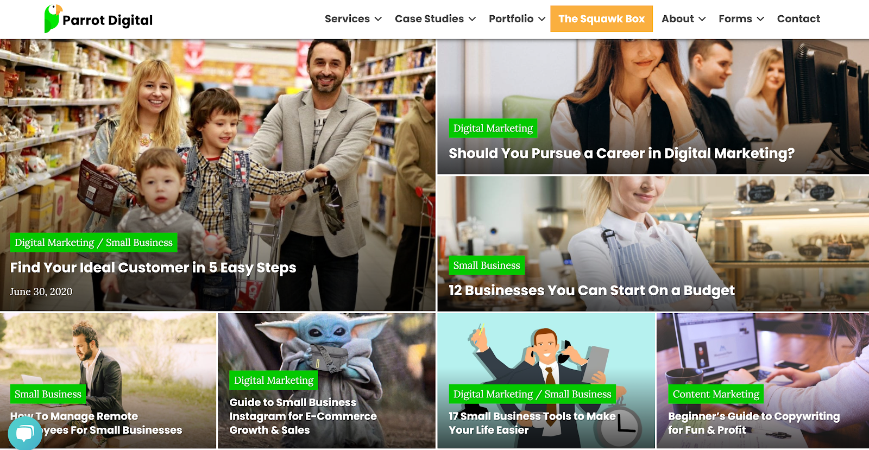Open Should You Pursue a Career article
Image resolution: width=869 pixels, height=450 pixels.
pos(621,154)
